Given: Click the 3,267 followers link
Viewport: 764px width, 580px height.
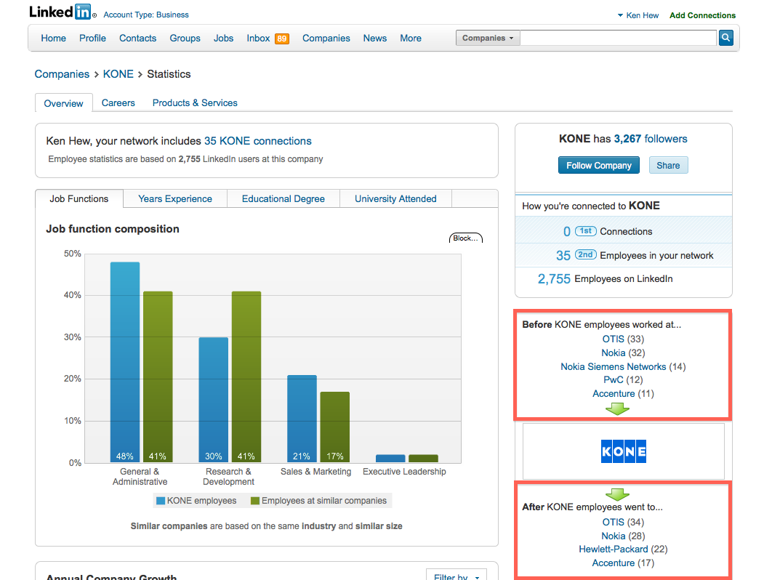Looking at the screenshot, I should (651, 139).
